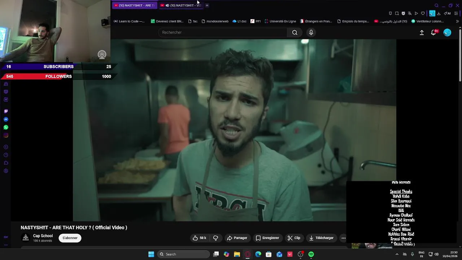Open the Ventilateur colonn... bookmark

[x=427, y=21]
